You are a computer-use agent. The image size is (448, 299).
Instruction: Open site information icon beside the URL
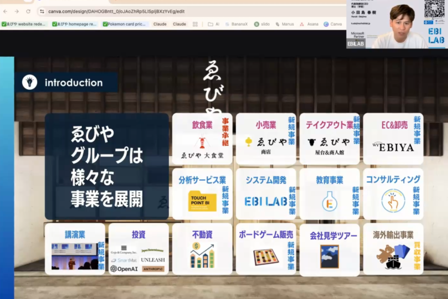pyautogui.click(x=42, y=11)
